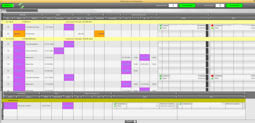This screenshot has width=255, height=123.
Task: Click the search icon on Saisie column
Action: pyautogui.click(x=52, y=18)
